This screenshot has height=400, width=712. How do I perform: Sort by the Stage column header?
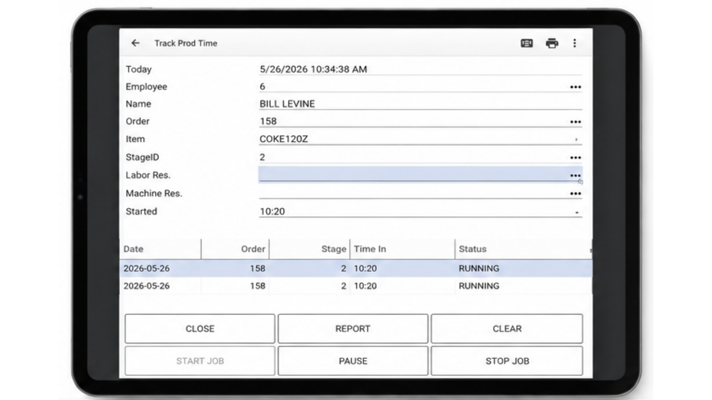pyautogui.click(x=309, y=249)
